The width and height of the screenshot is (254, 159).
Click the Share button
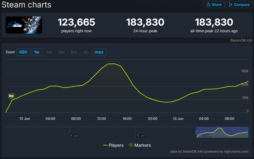pos(214,4)
